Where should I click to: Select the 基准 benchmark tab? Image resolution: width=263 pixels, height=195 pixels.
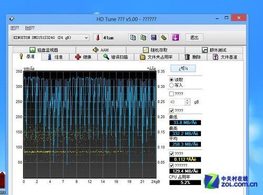tap(27, 57)
